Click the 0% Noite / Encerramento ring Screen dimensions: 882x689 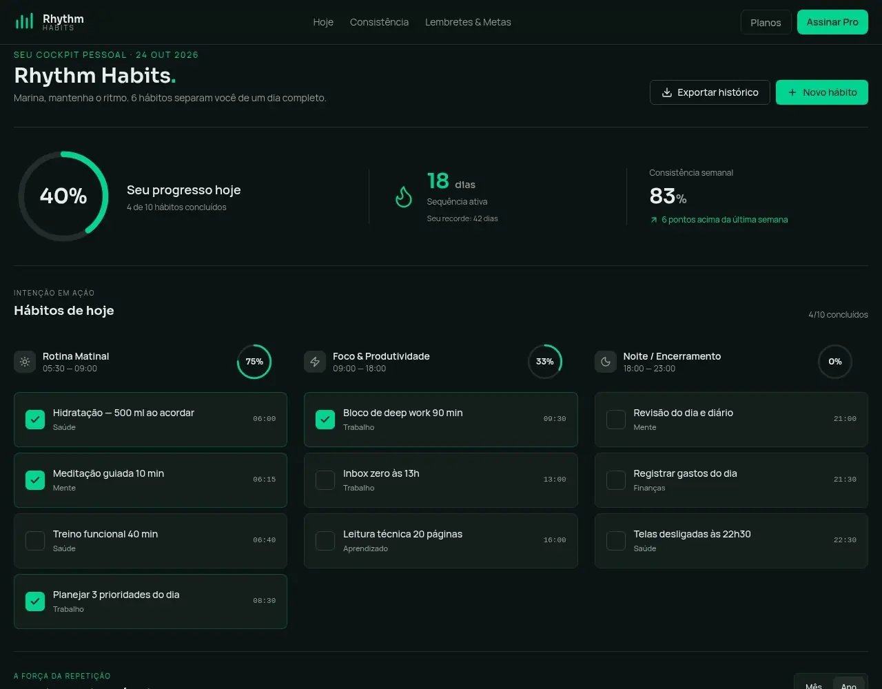835,362
